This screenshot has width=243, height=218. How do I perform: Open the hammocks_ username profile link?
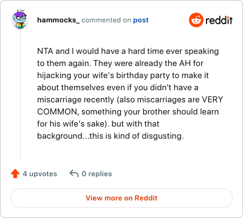click(58, 20)
